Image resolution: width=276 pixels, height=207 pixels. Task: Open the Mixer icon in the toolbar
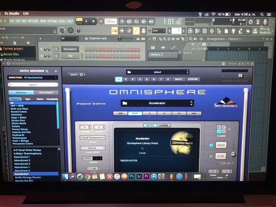tap(212, 31)
